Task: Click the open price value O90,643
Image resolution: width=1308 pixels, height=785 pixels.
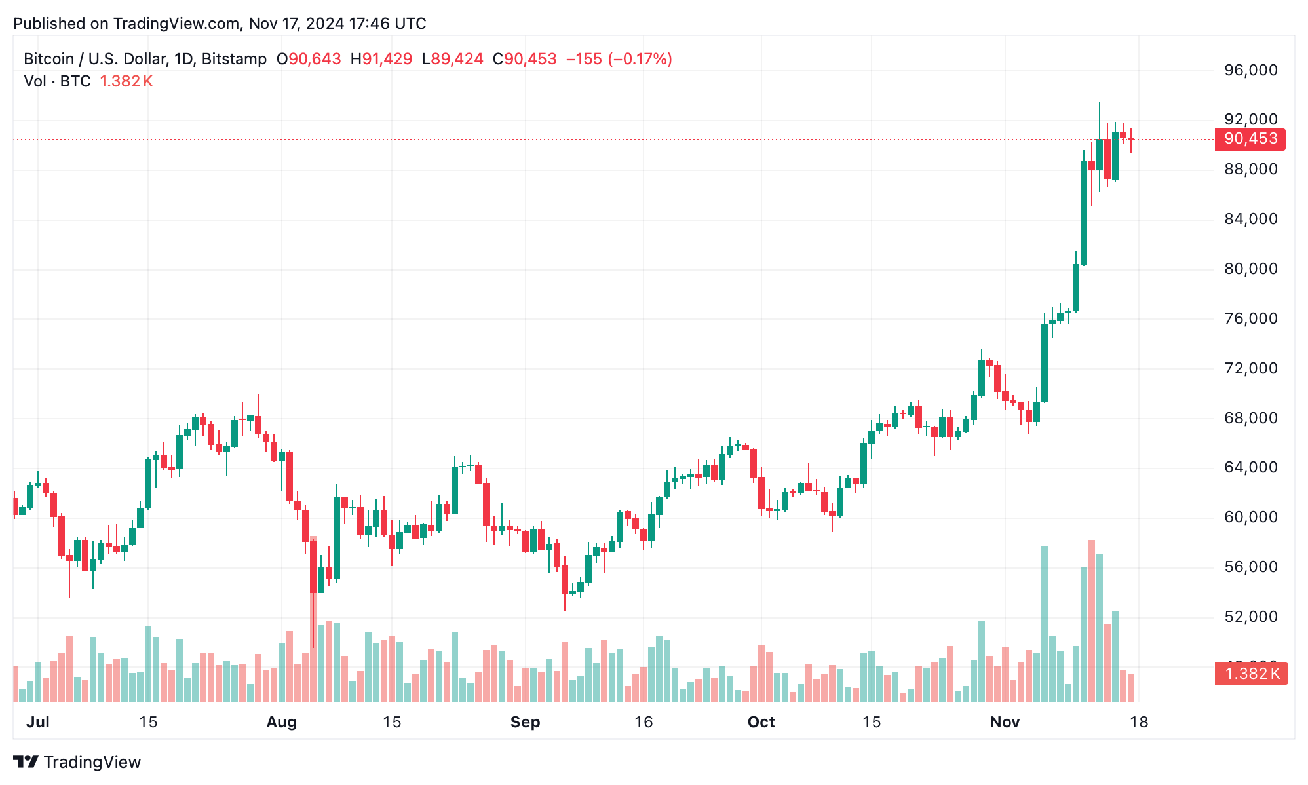Action: [309, 59]
